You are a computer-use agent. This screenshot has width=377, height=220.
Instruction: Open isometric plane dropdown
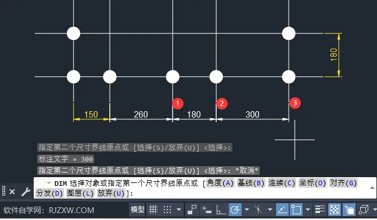click(x=270, y=210)
